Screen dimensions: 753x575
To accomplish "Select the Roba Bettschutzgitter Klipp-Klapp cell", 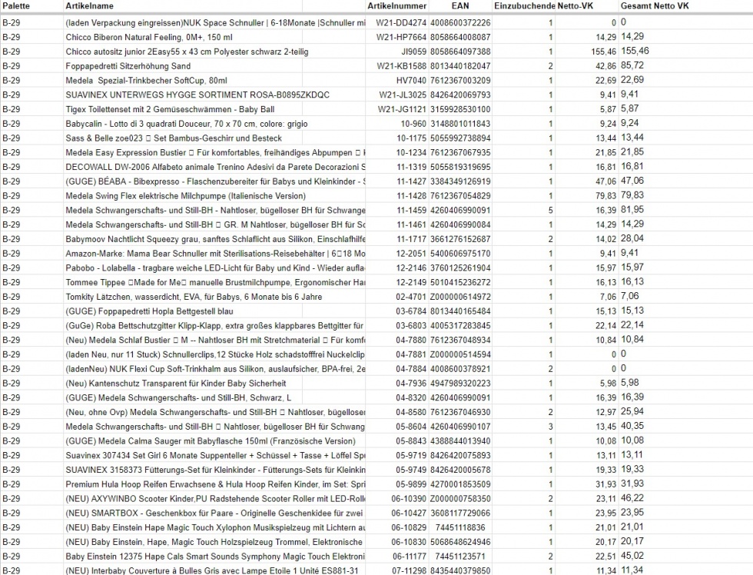I will click(x=215, y=325).
